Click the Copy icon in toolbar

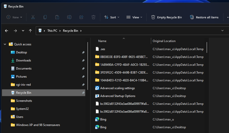coord(45,17)
